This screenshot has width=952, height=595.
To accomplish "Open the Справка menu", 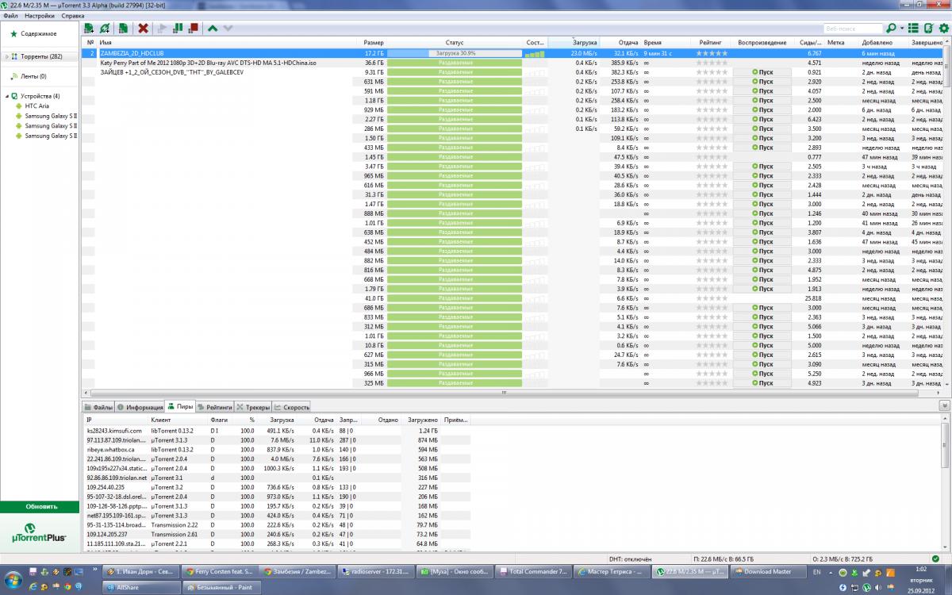I will pos(73,16).
